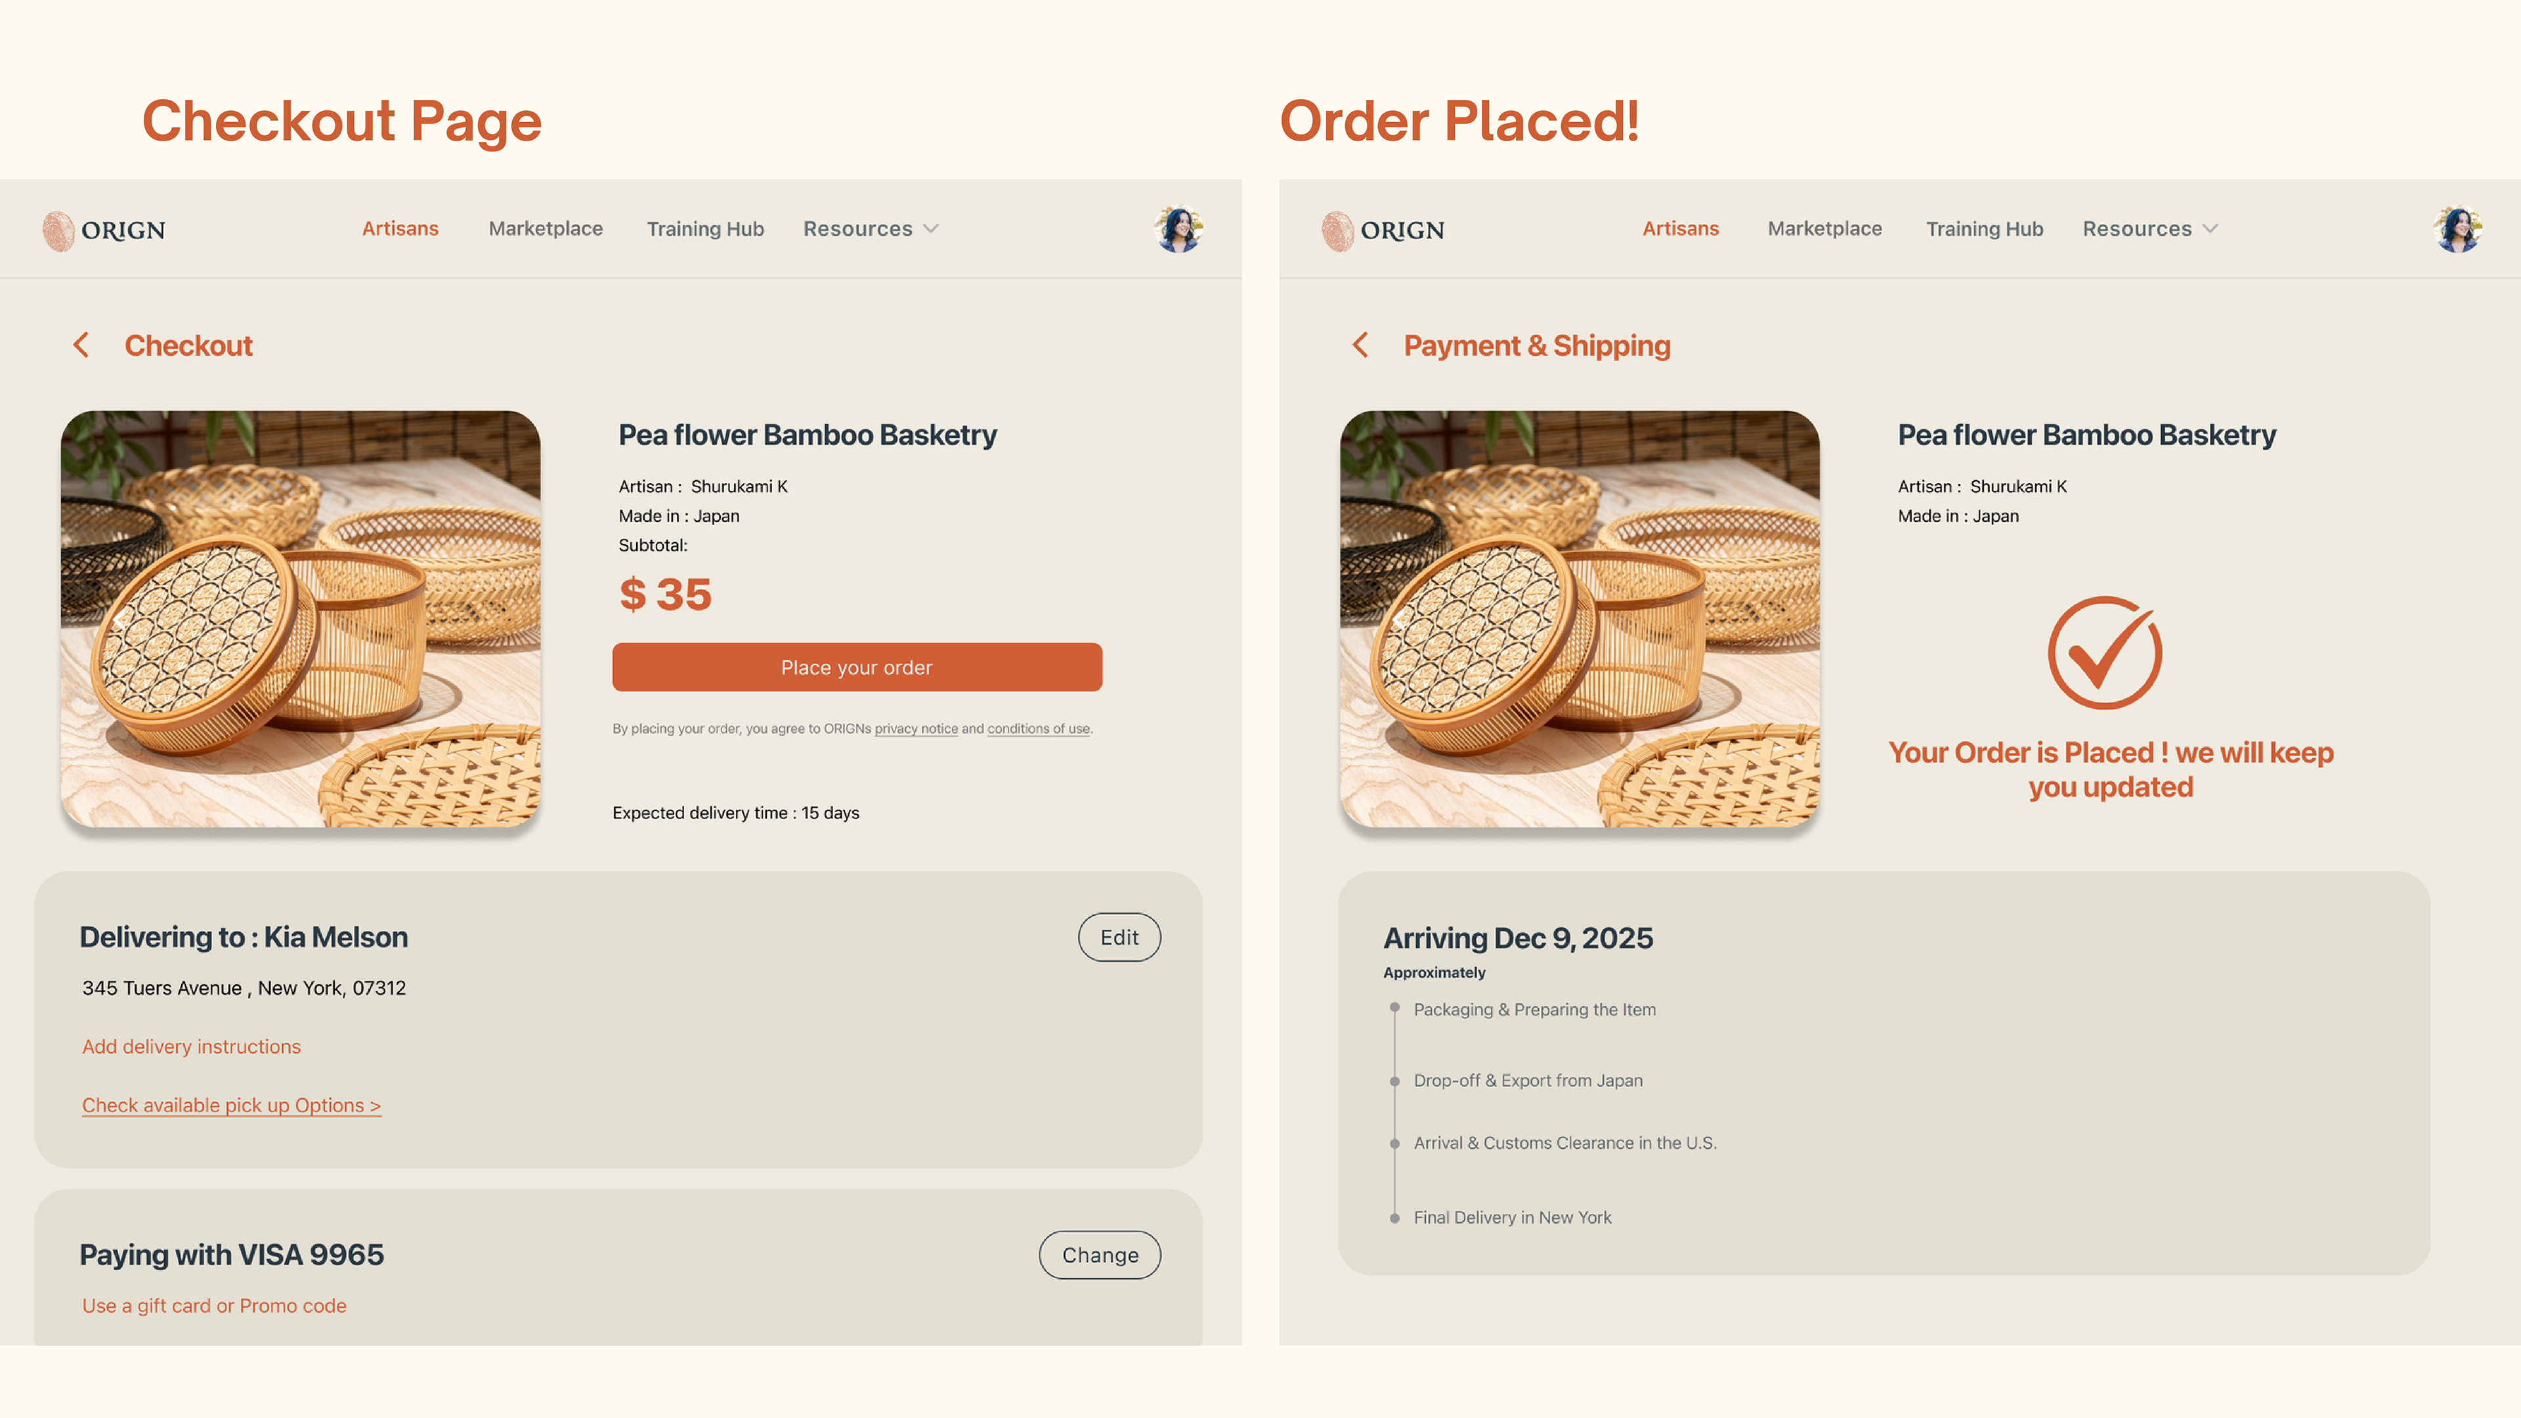Click the basket product image on Checkout page
The image size is (2521, 1418).
301,618
